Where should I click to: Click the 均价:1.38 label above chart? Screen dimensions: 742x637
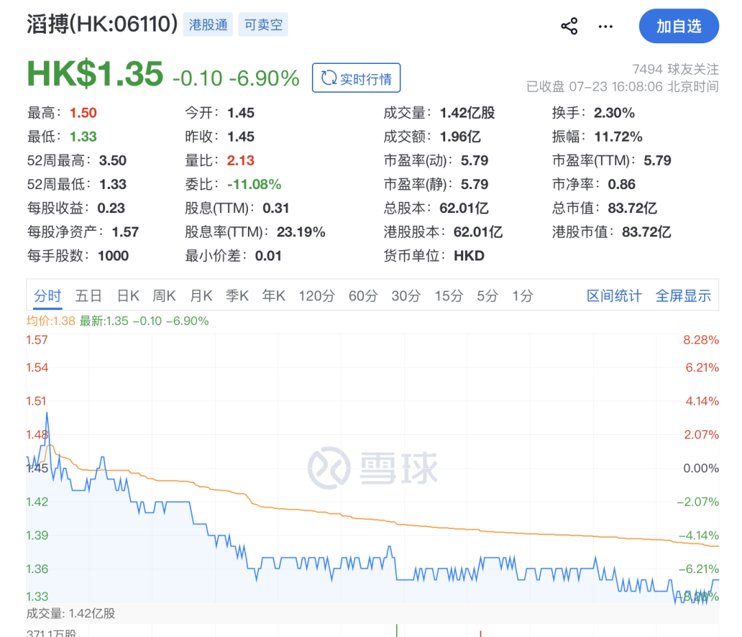tap(51, 321)
